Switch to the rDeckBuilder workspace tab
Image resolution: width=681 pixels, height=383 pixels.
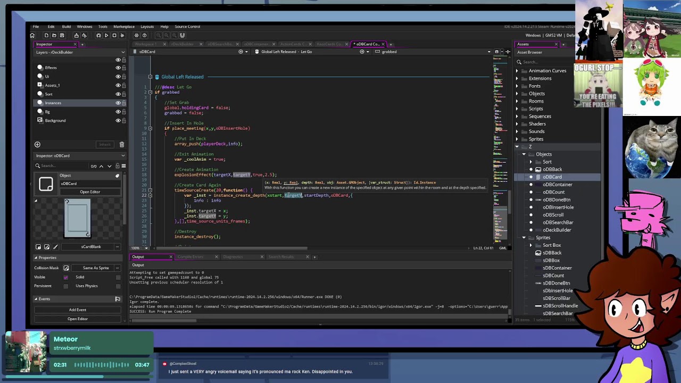[182, 44]
